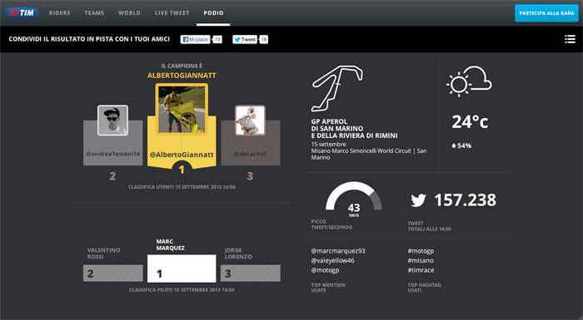Go to the World tab
The width and height of the screenshot is (583, 320).
[129, 13]
